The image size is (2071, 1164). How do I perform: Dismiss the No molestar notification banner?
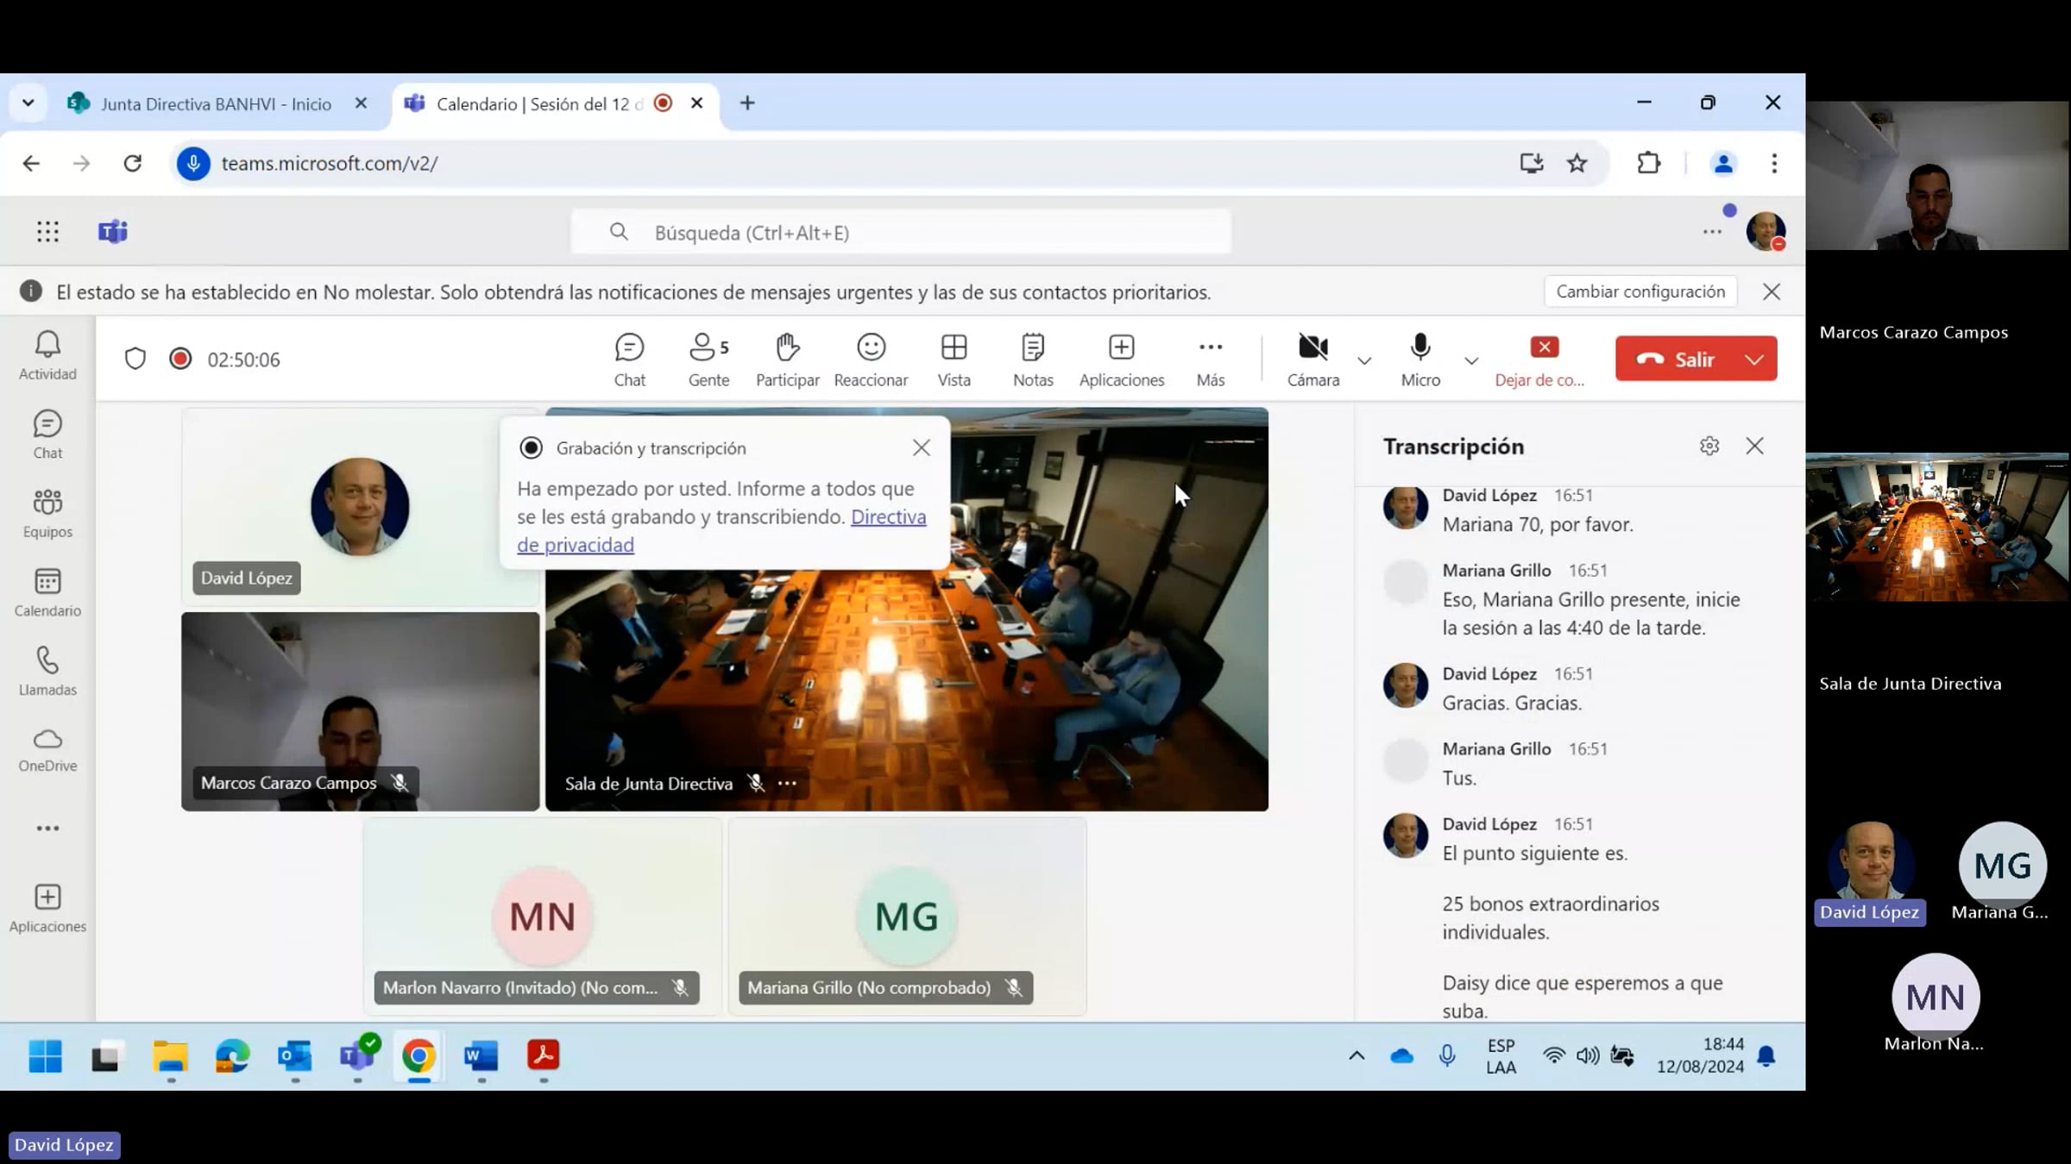coord(1772,291)
